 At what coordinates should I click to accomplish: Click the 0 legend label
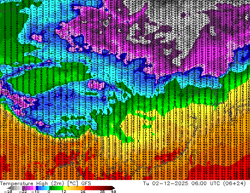pos(49,191)
